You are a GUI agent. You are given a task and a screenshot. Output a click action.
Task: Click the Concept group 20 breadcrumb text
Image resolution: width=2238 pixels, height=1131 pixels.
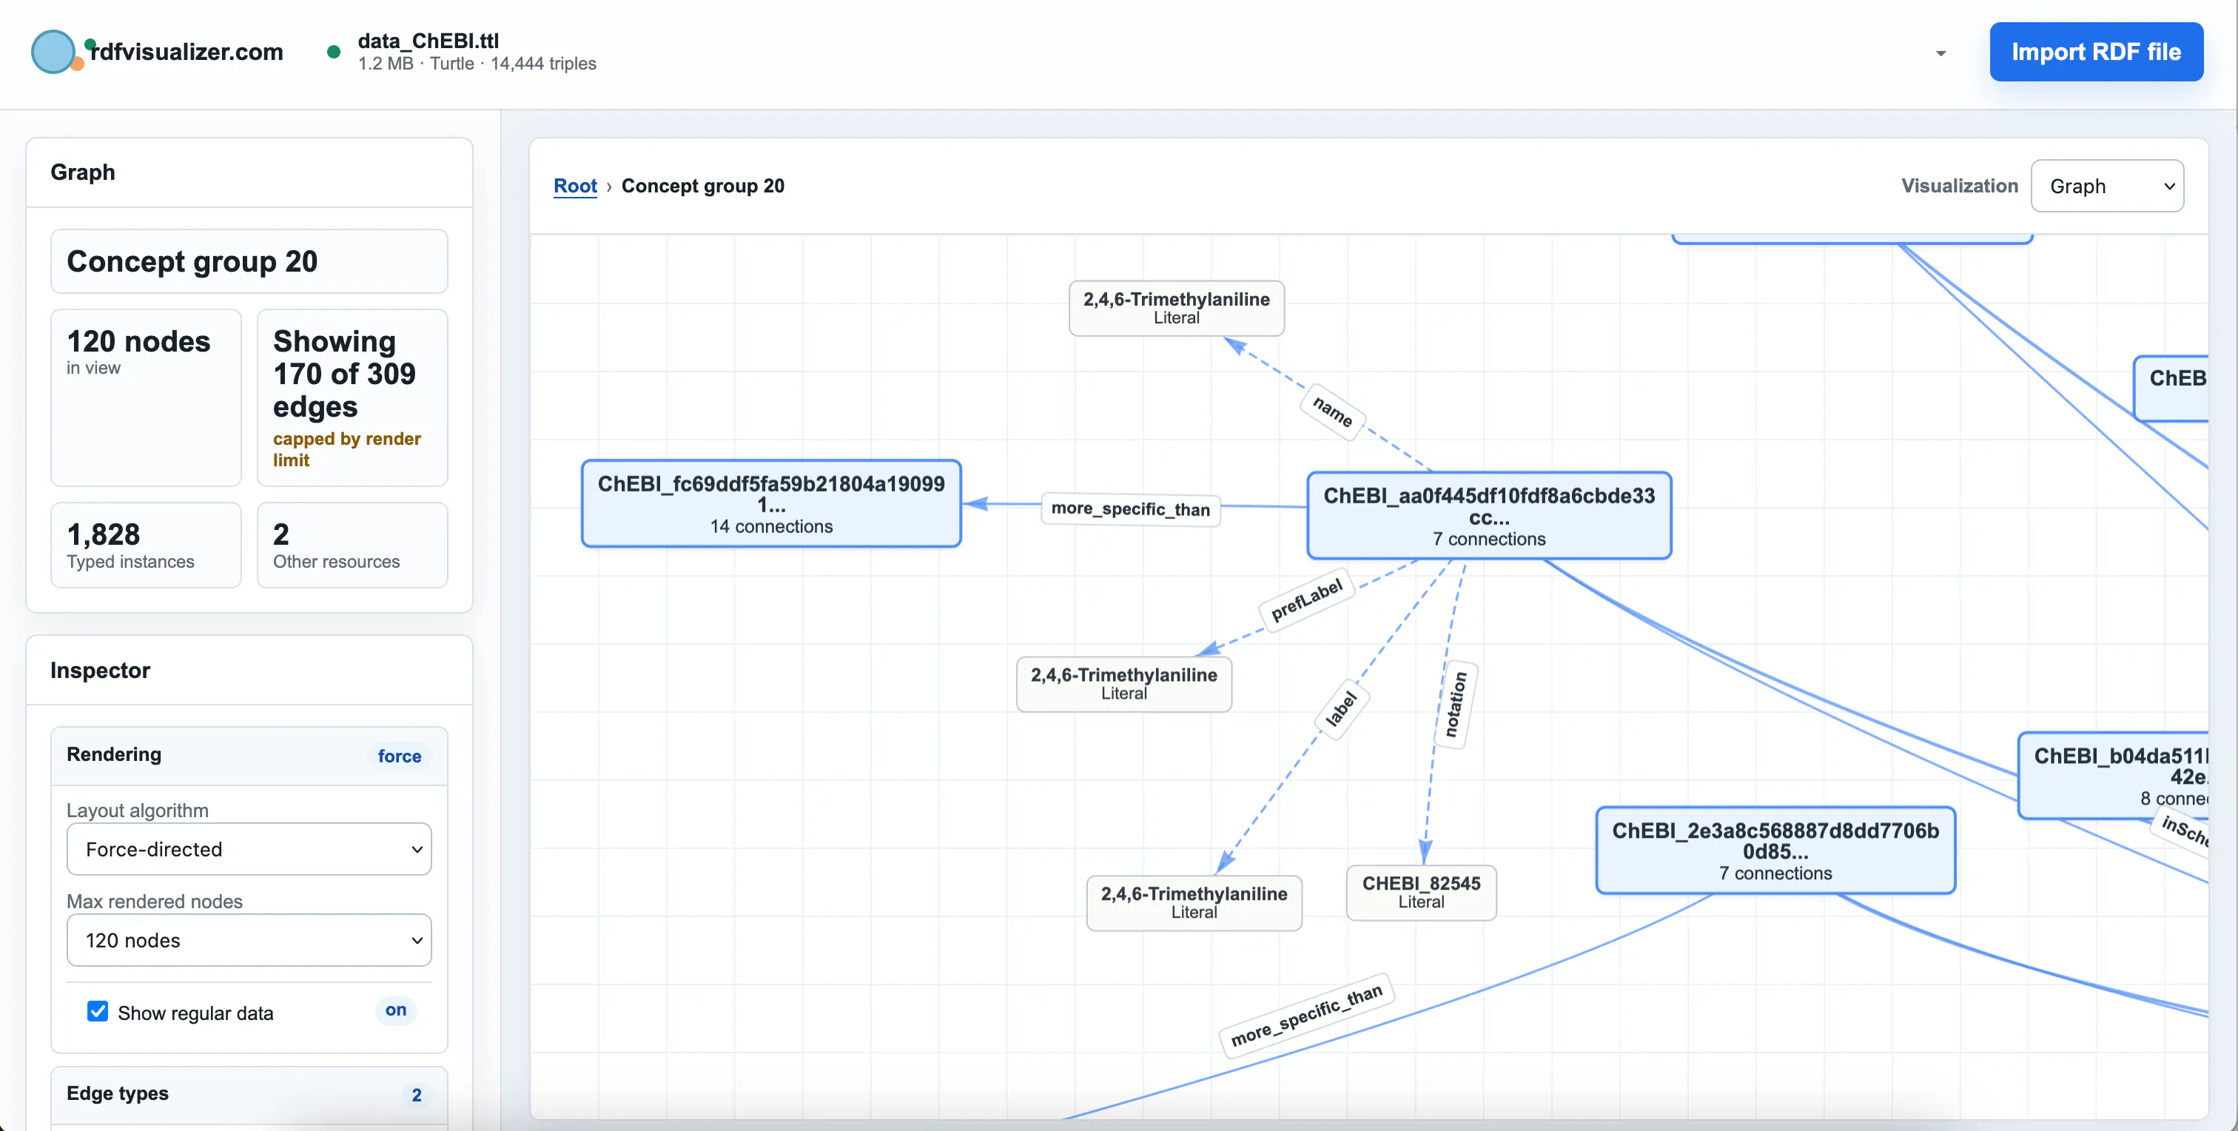703,186
